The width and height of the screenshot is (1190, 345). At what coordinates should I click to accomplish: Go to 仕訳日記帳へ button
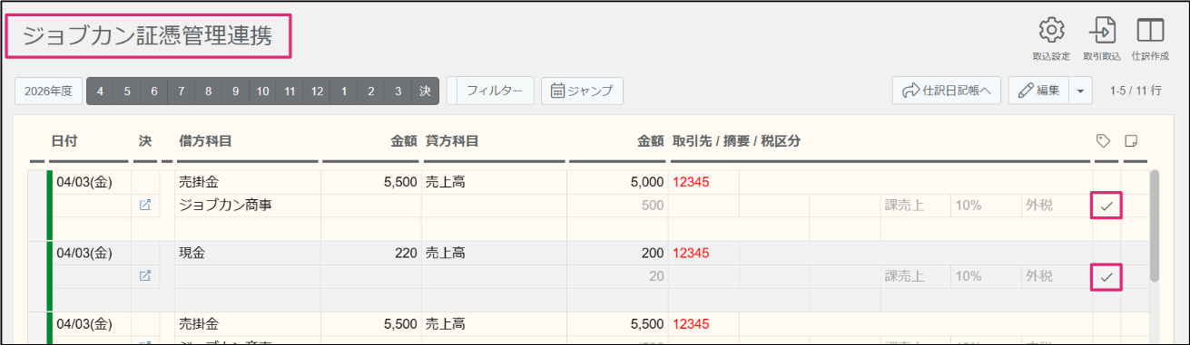coord(947,91)
